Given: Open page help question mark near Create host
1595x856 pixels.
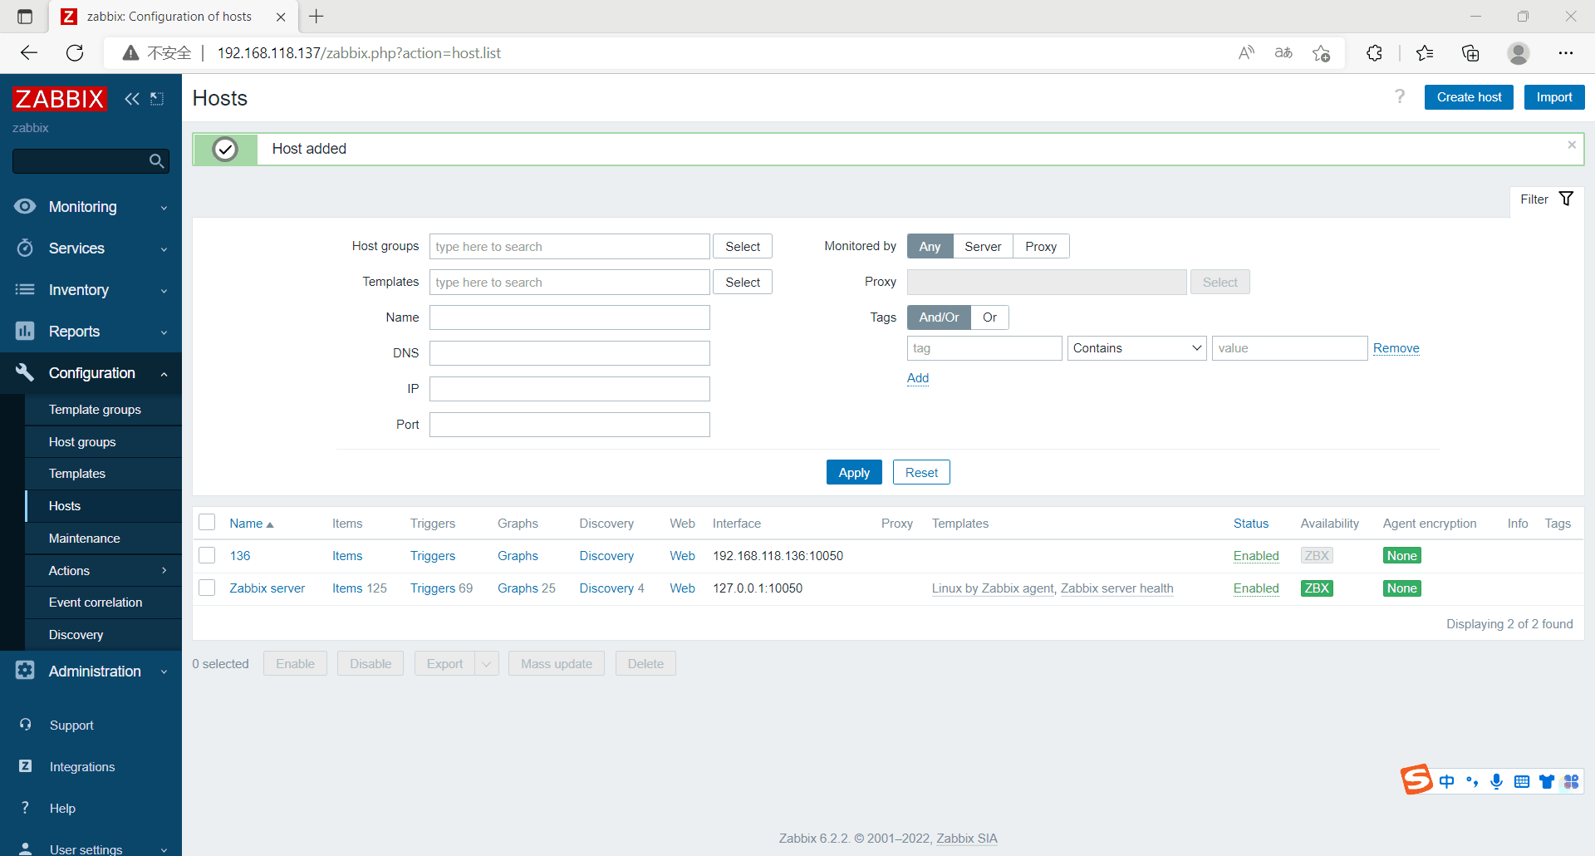Looking at the screenshot, I should click(x=1400, y=96).
